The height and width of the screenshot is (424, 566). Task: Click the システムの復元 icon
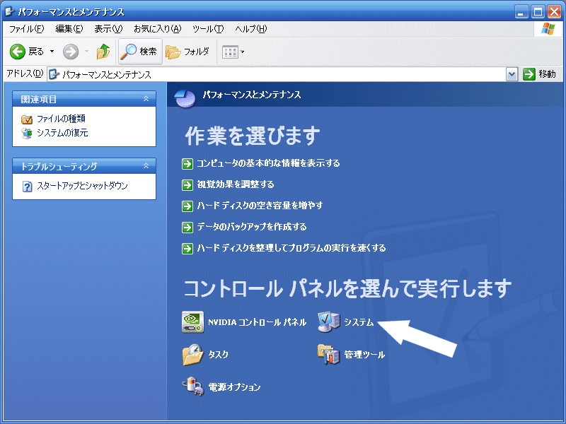point(27,134)
